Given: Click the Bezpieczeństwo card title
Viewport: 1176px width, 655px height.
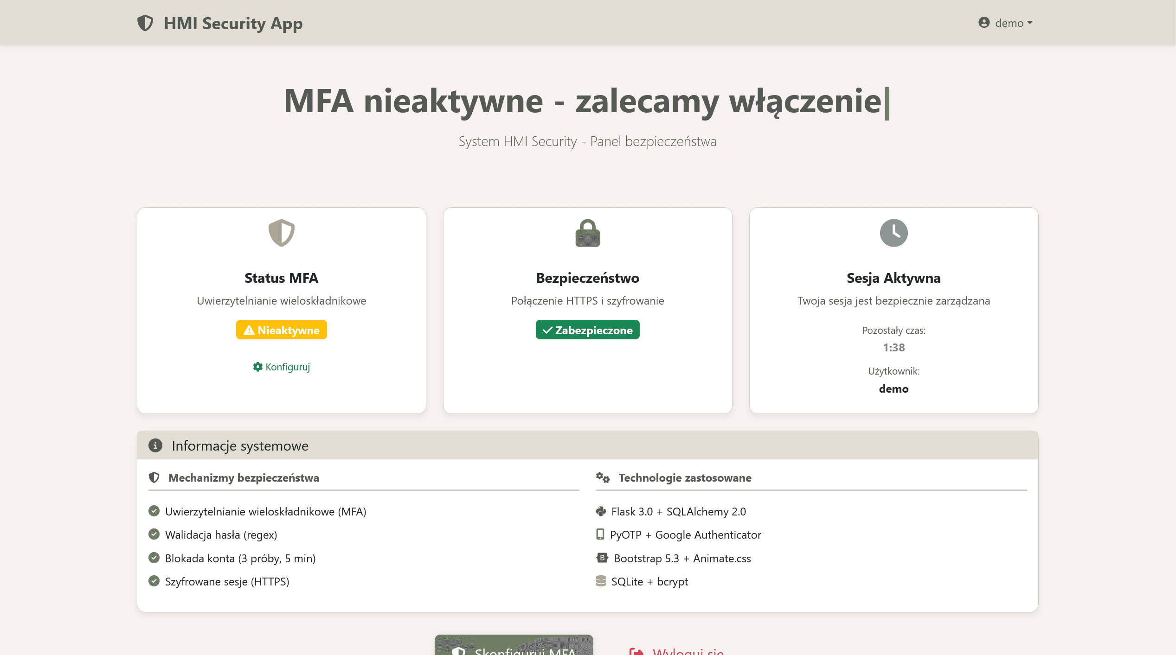Looking at the screenshot, I should click(588, 278).
